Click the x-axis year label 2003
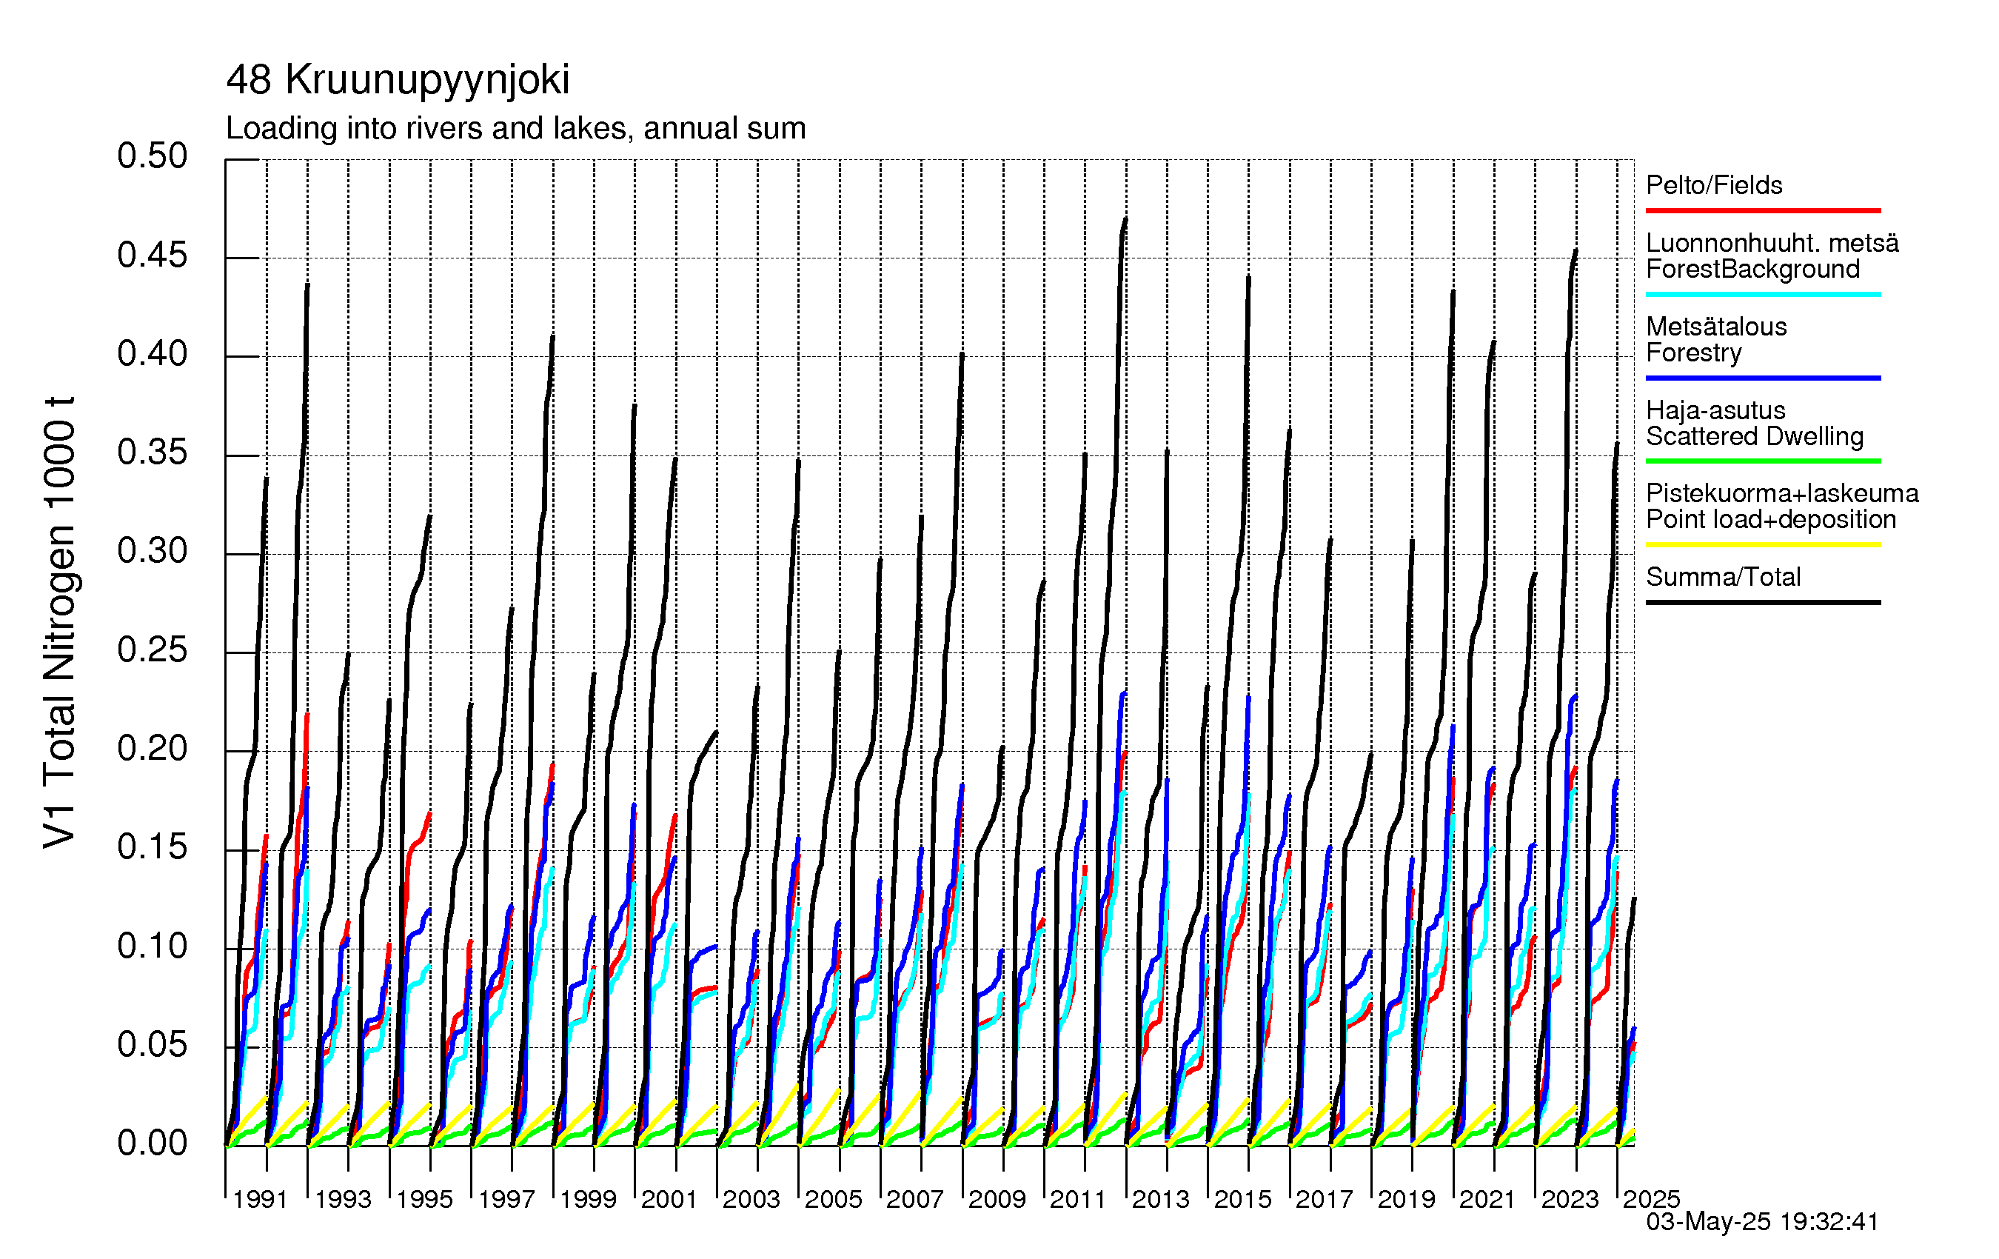 click(x=751, y=1199)
